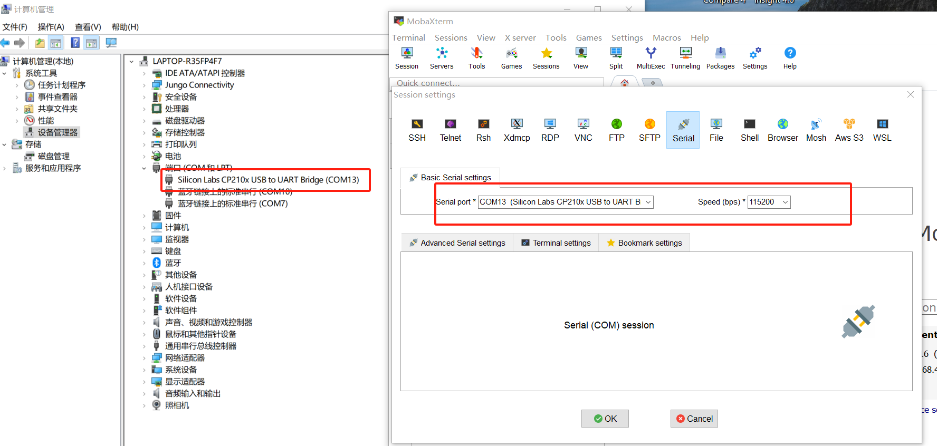Select the Browser session type
This screenshot has height=446, width=937.
pyautogui.click(x=782, y=130)
